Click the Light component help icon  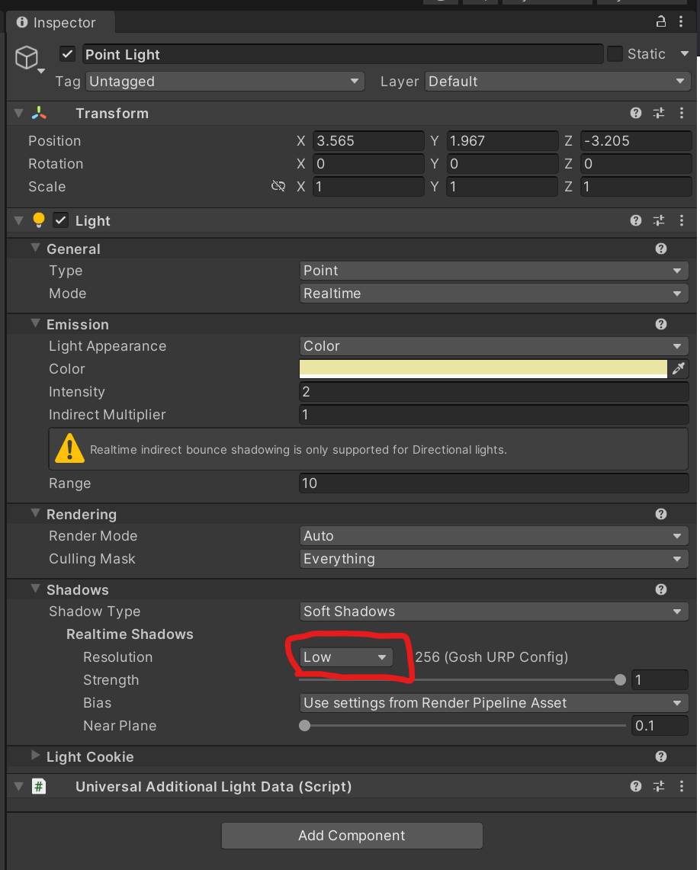[636, 220]
